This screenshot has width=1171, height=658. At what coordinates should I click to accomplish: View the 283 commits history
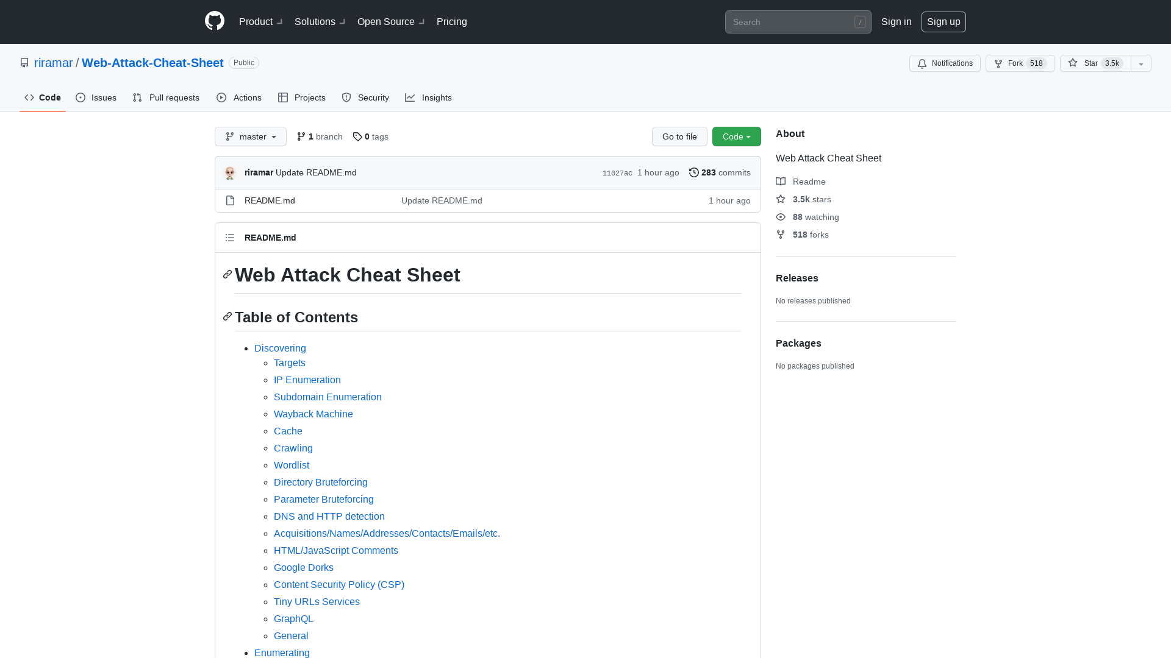coord(720,172)
